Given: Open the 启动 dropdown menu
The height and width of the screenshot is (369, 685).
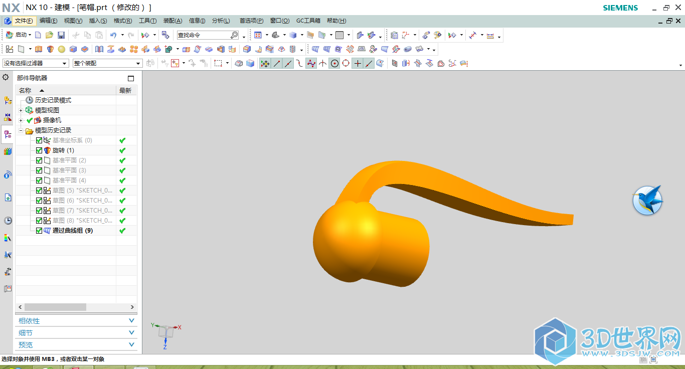Looking at the screenshot, I should tap(19, 35).
